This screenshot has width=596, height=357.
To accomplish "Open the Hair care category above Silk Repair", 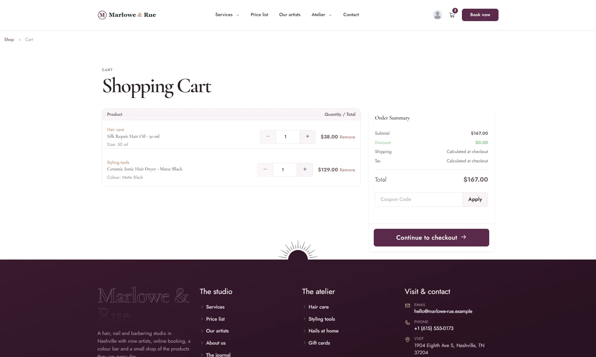I will tap(115, 129).
